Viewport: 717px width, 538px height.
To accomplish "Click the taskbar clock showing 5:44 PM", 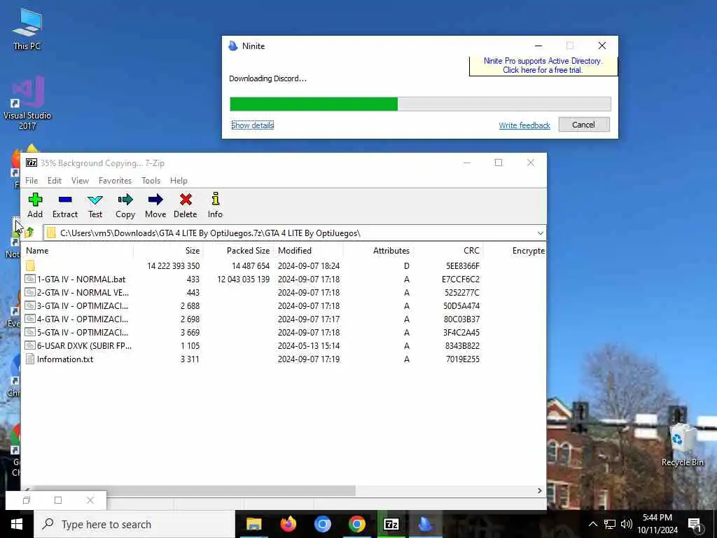I will [x=657, y=524].
